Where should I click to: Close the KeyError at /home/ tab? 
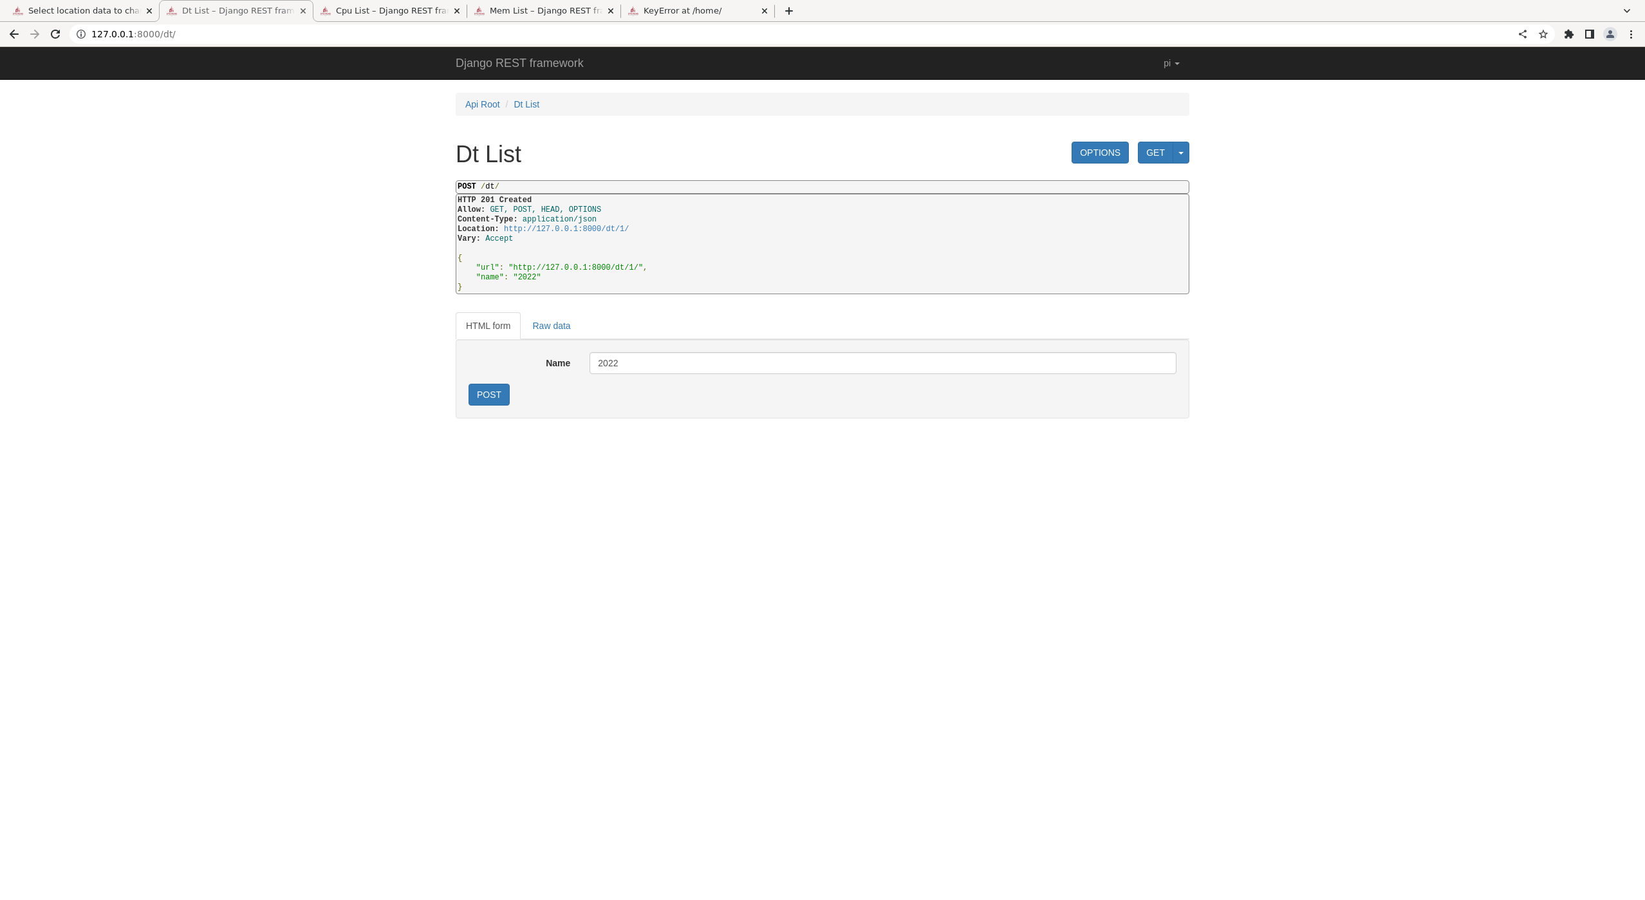764,10
